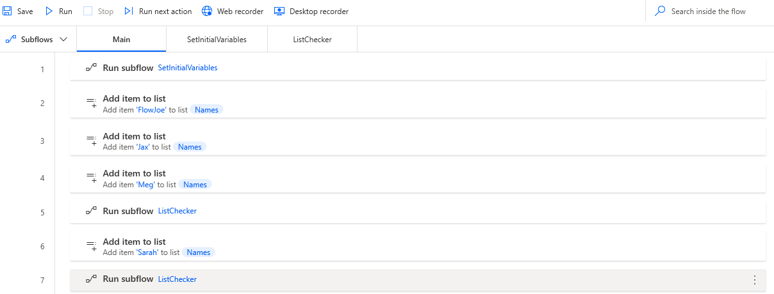
Task: Click the add-item icon for 'Sarah' action
Action: pyautogui.click(x=91, y=246)
